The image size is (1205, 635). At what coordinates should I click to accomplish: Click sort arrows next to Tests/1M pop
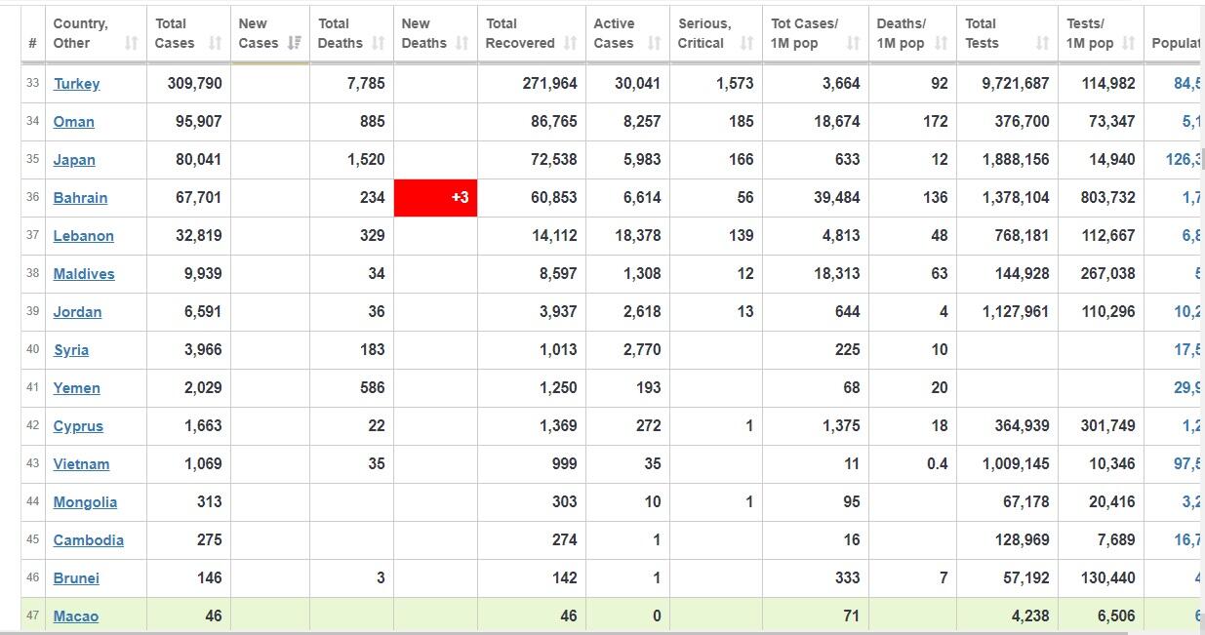click(x=1128, y=43)
